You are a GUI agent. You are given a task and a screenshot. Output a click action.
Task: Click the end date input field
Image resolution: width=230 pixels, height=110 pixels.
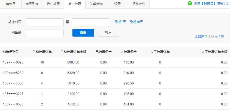tap(90, 22)
